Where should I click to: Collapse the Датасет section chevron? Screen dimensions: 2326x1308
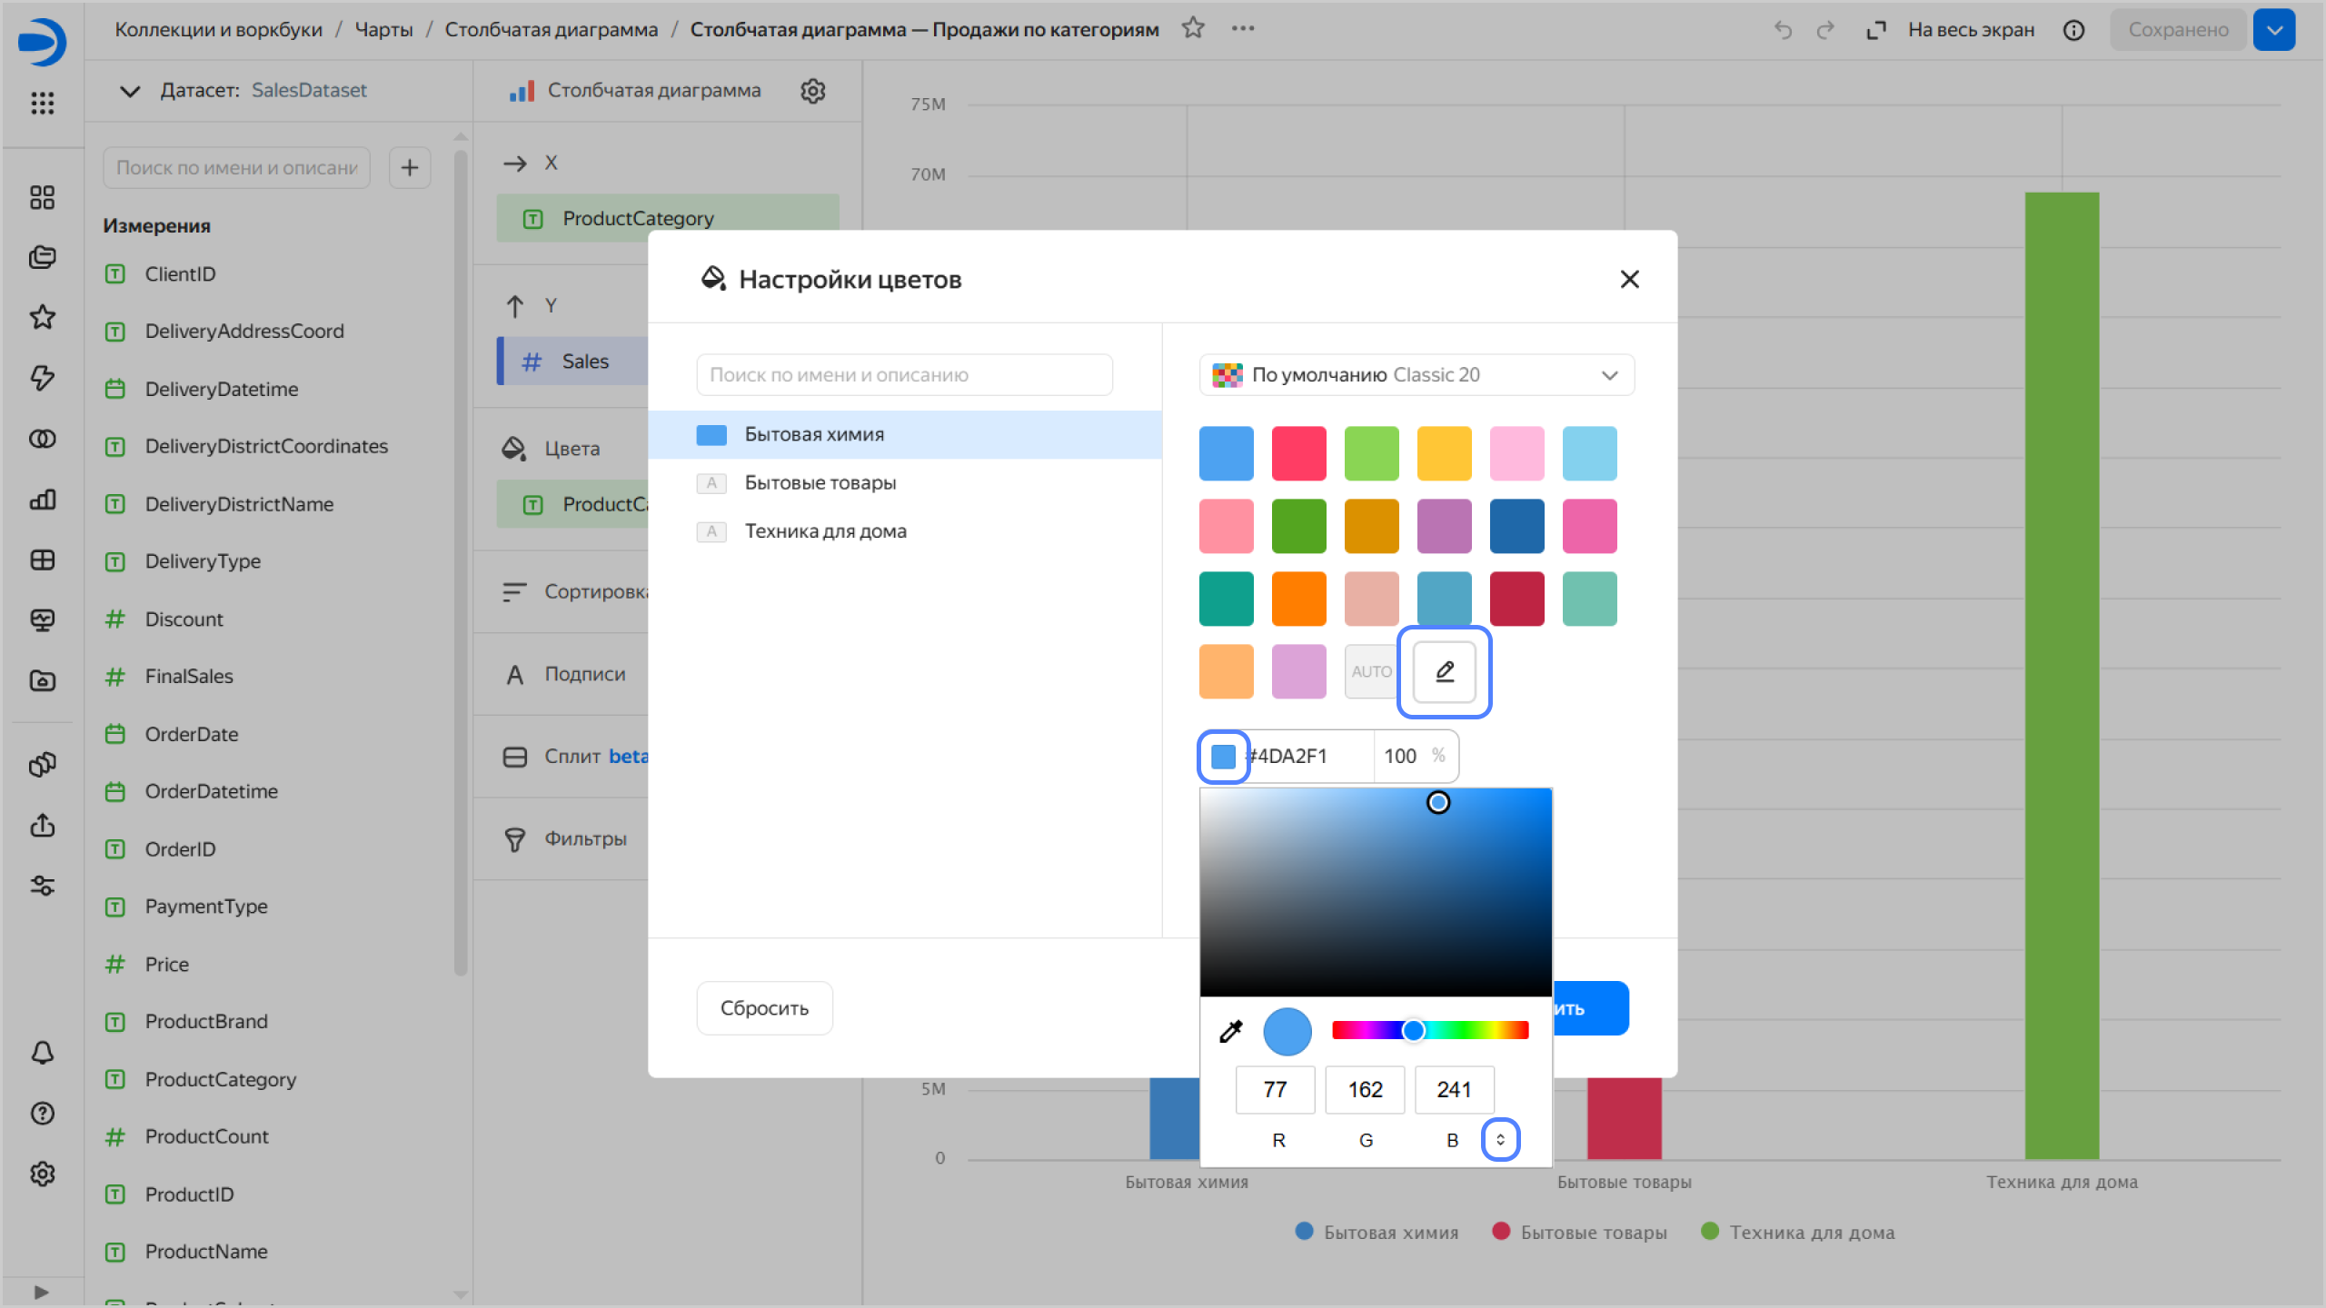(x=130, y=91)
